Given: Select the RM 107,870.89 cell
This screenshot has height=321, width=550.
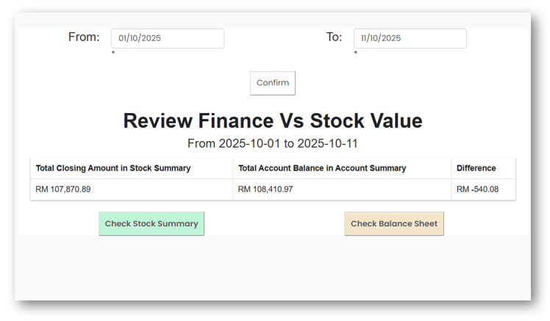Looking at the screenshot, I should coord(132,190).
